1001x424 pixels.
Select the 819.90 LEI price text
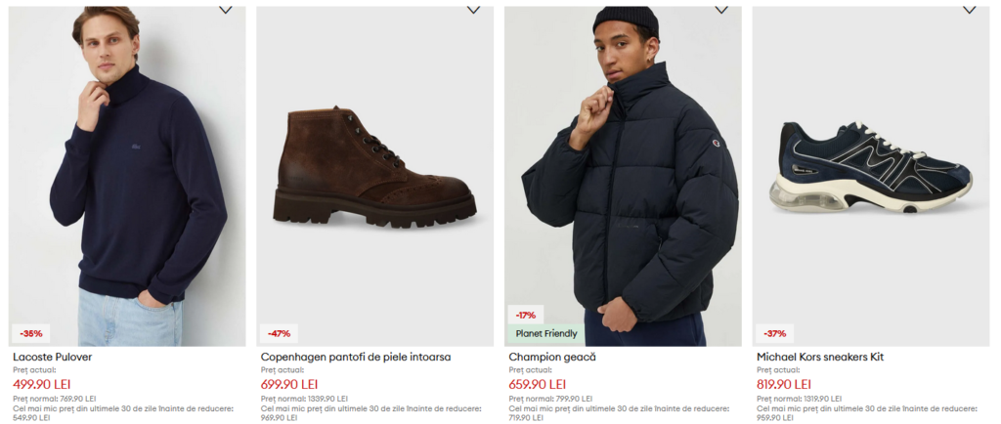click(x=784, y=384)
